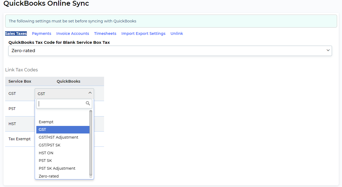Open Import Export Settings tab

click(143, 34)
